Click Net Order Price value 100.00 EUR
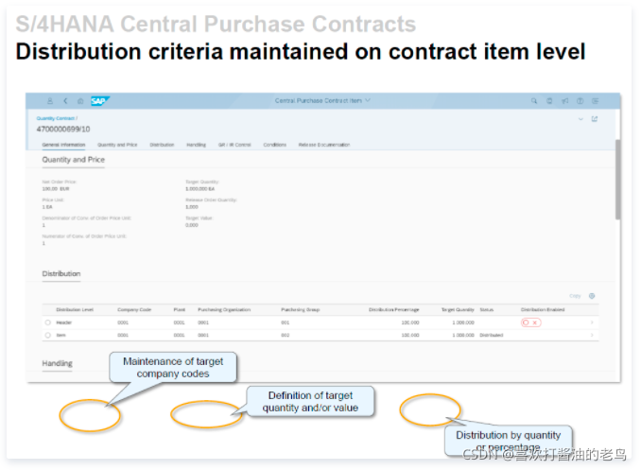The width and height of the screenshot is (641, 470). (56, 189)
